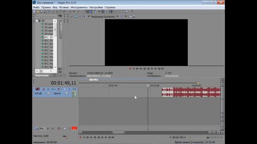
Task: Open the Undo history dropdown arrow
Action: (x=74, y=12)
